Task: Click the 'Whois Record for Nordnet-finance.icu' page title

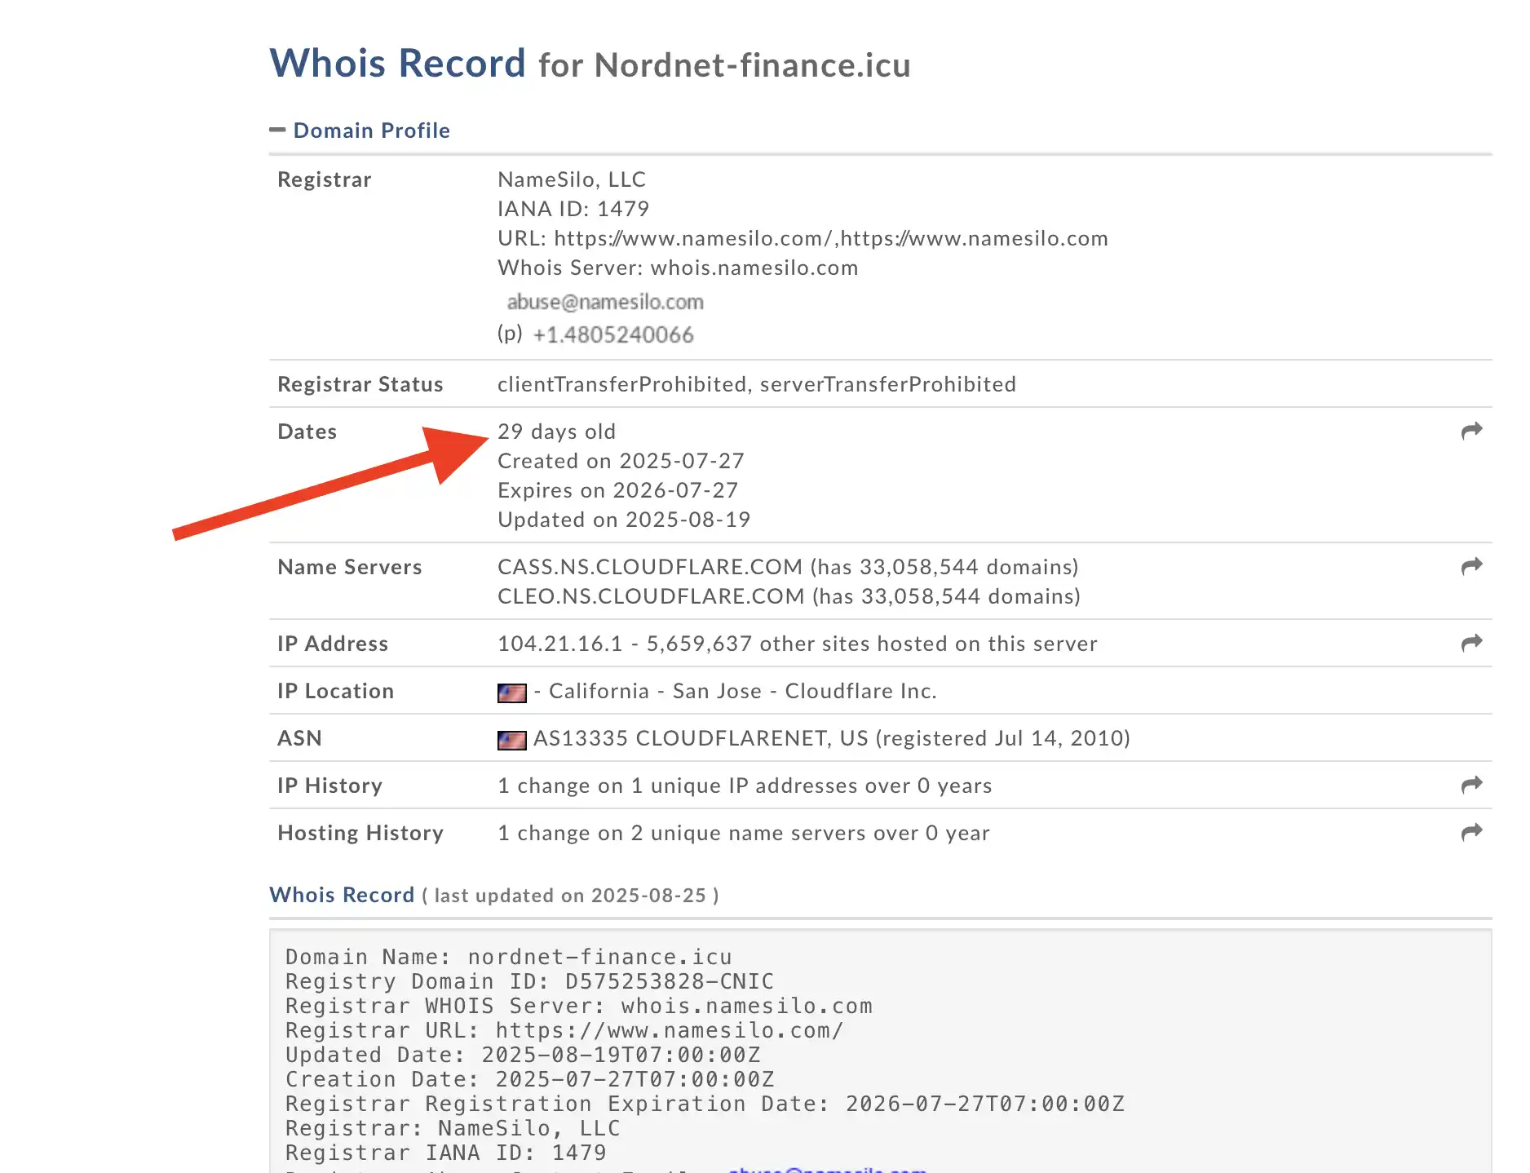Action: pyautogui.click(x=590, y=64)
